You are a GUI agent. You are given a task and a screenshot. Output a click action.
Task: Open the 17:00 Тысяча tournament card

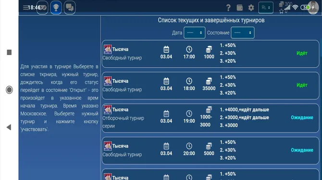(211, 54)
